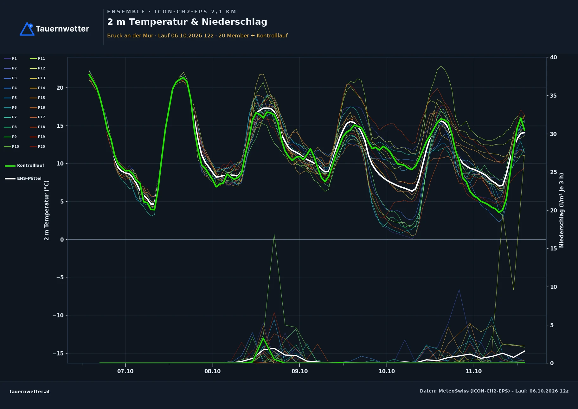Image resolution: width=578 pixels, height=409 pixels.
Task: Select the P11 legend entry
Action: [x=37, y=58]
